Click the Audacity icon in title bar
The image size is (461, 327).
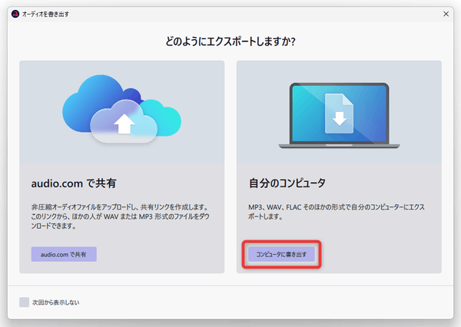(x=15, y=14)
